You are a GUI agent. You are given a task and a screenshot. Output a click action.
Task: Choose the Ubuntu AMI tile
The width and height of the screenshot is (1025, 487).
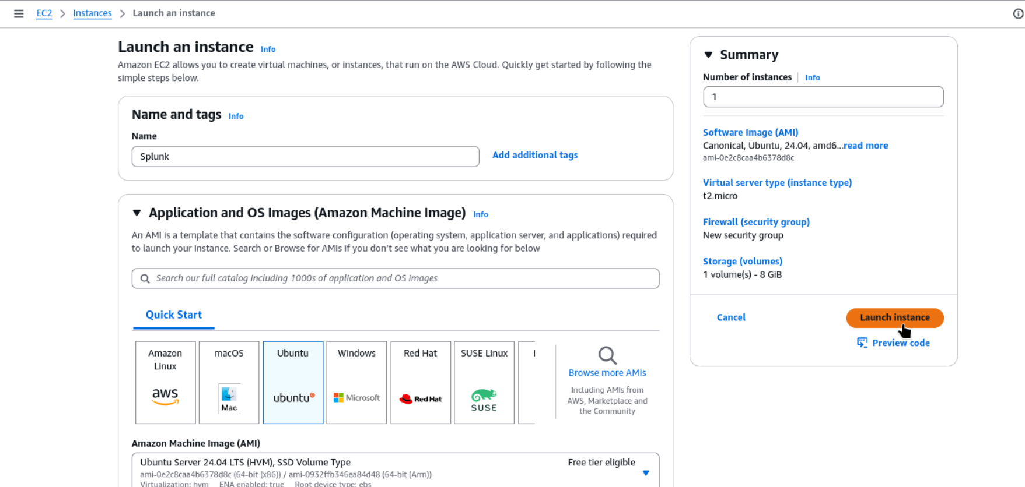(293, 382)
